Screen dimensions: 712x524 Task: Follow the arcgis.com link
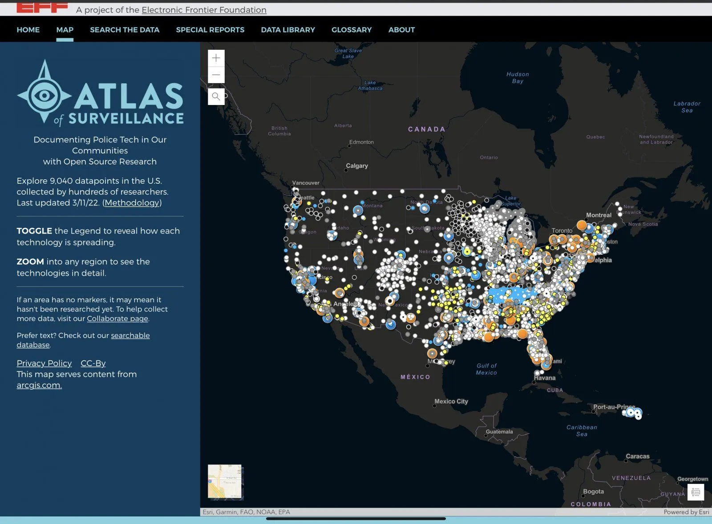[x=39, y=385]
